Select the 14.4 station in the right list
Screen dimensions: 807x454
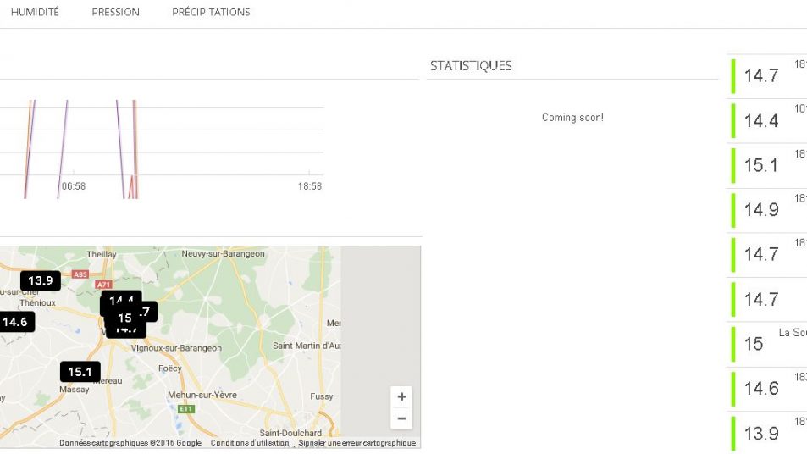point(760,121)
